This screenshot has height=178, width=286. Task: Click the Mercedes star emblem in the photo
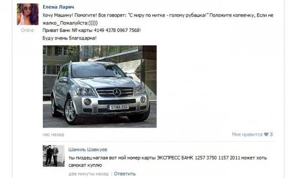pos(117,92)
